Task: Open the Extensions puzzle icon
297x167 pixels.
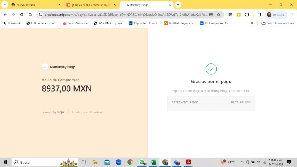Action: click(247, 15)
